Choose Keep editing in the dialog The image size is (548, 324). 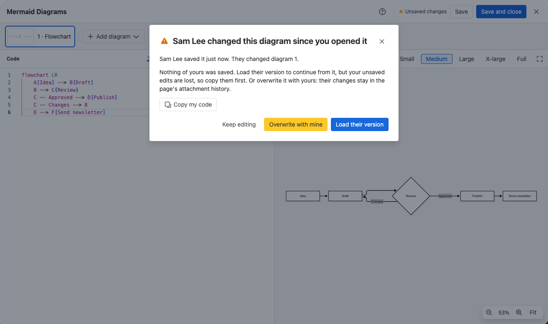coord(239,124)
